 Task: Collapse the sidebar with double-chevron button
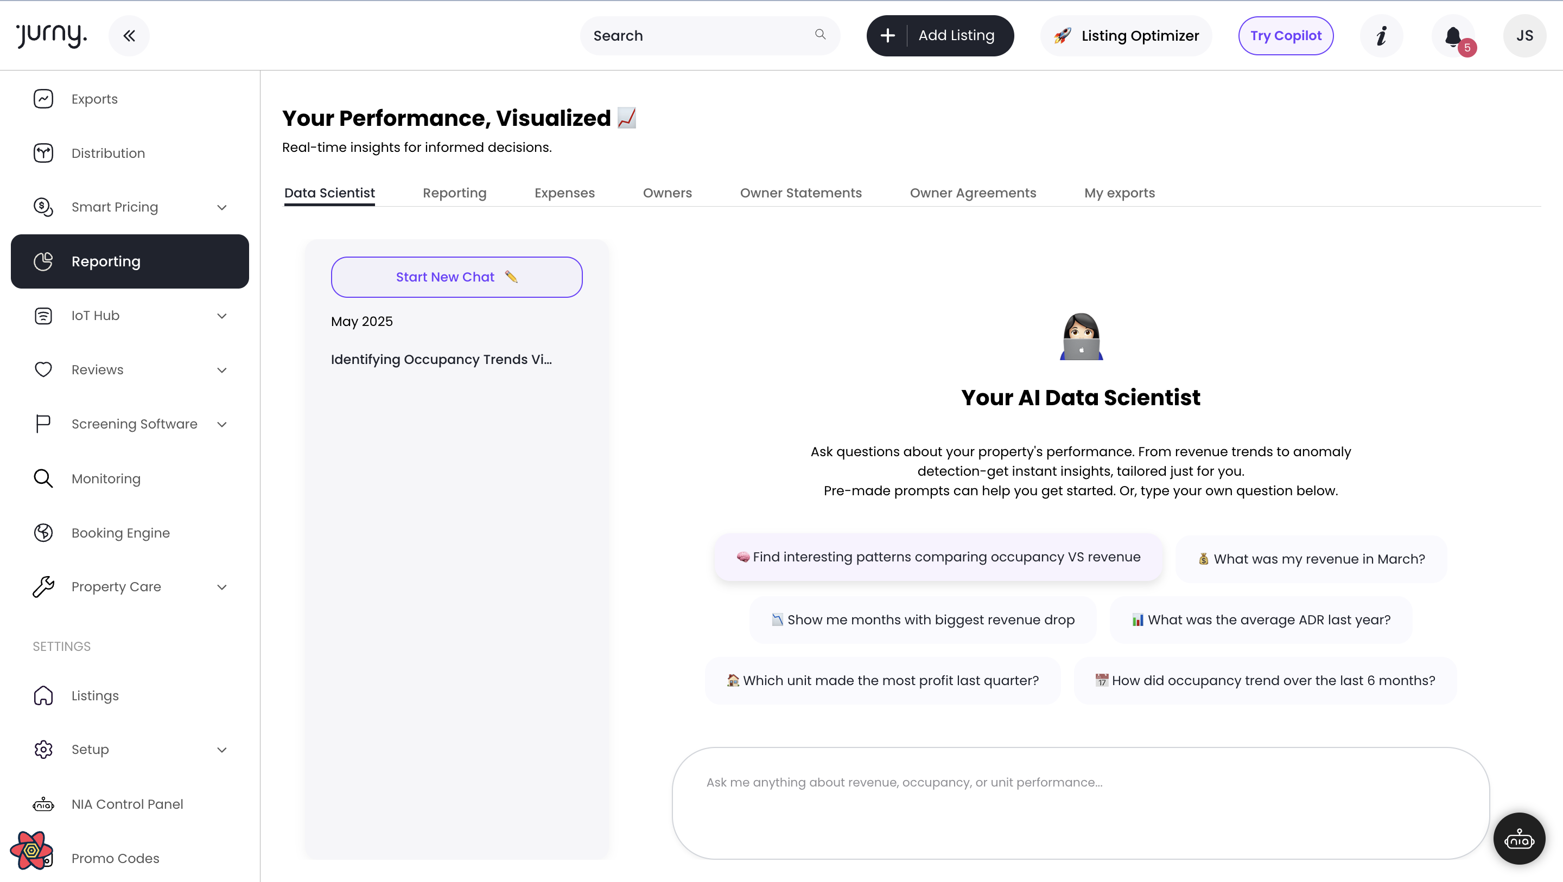click(129, 35)
